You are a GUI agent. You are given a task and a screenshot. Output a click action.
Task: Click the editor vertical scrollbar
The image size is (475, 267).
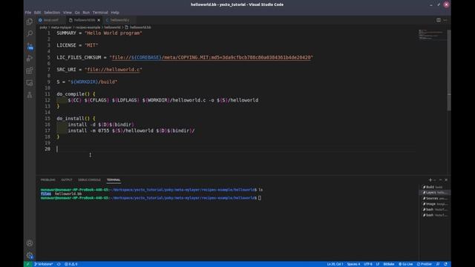(x=449, y=70)
